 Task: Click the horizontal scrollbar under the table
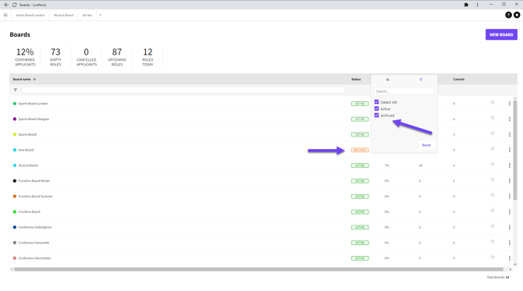click(258, 269)
